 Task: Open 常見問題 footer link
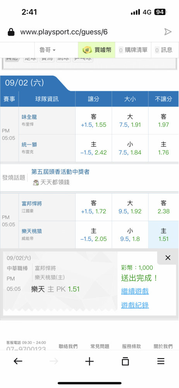100,346
